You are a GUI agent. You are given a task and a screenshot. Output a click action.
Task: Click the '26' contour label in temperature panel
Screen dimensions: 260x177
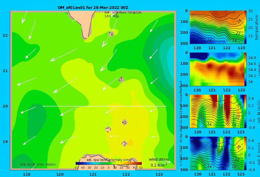click(239, 21)
